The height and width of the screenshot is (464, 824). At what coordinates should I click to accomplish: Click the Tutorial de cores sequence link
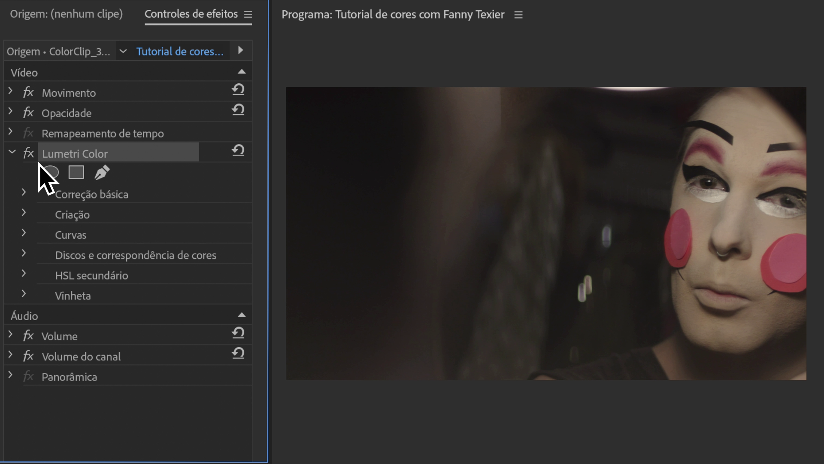pyautogui.click(x=180, y=52)
